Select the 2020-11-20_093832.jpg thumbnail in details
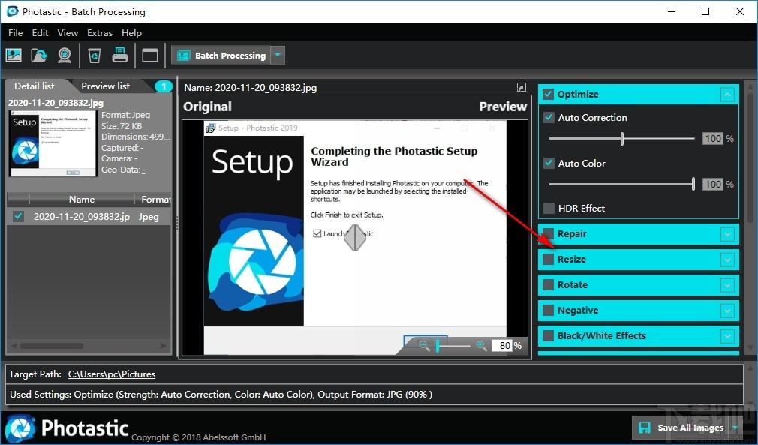Viewport: 758px width, 445px height. [53, 143]
